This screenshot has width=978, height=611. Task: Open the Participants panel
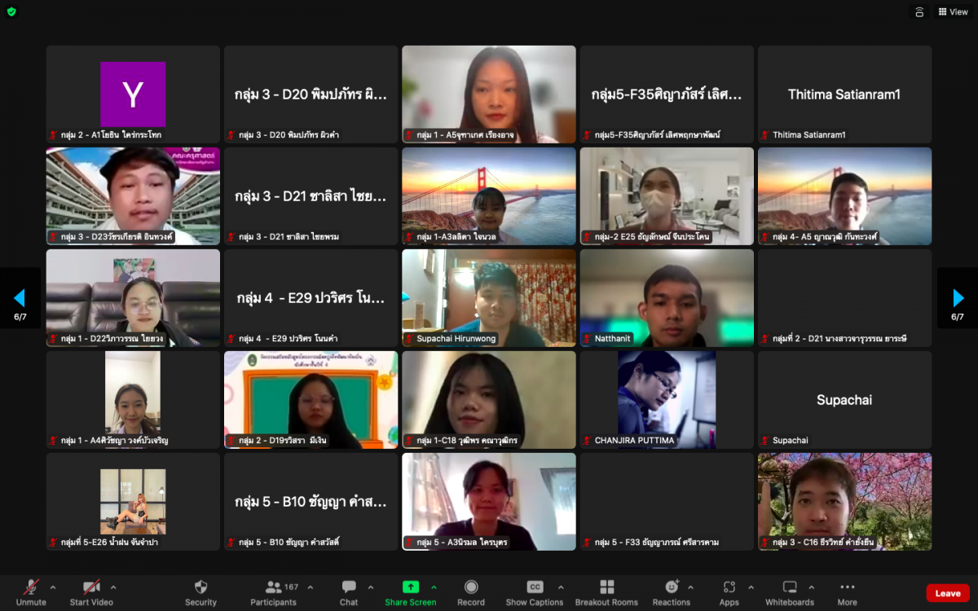273,587
